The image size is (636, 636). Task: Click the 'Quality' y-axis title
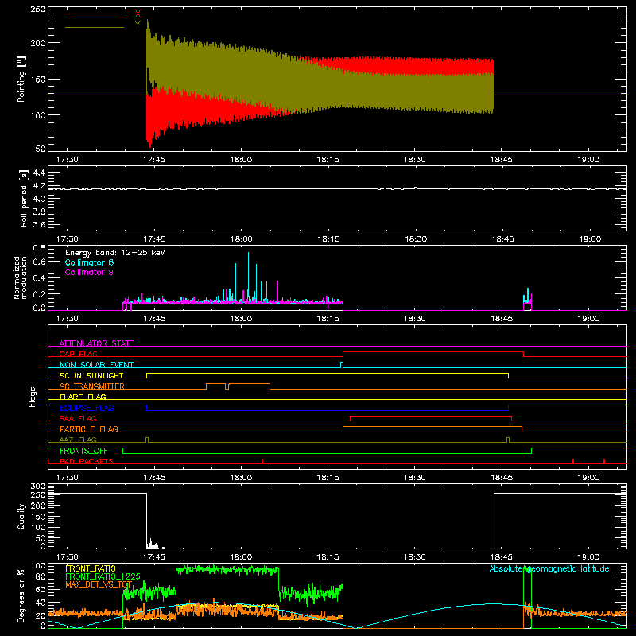click(x=21, y=516)
